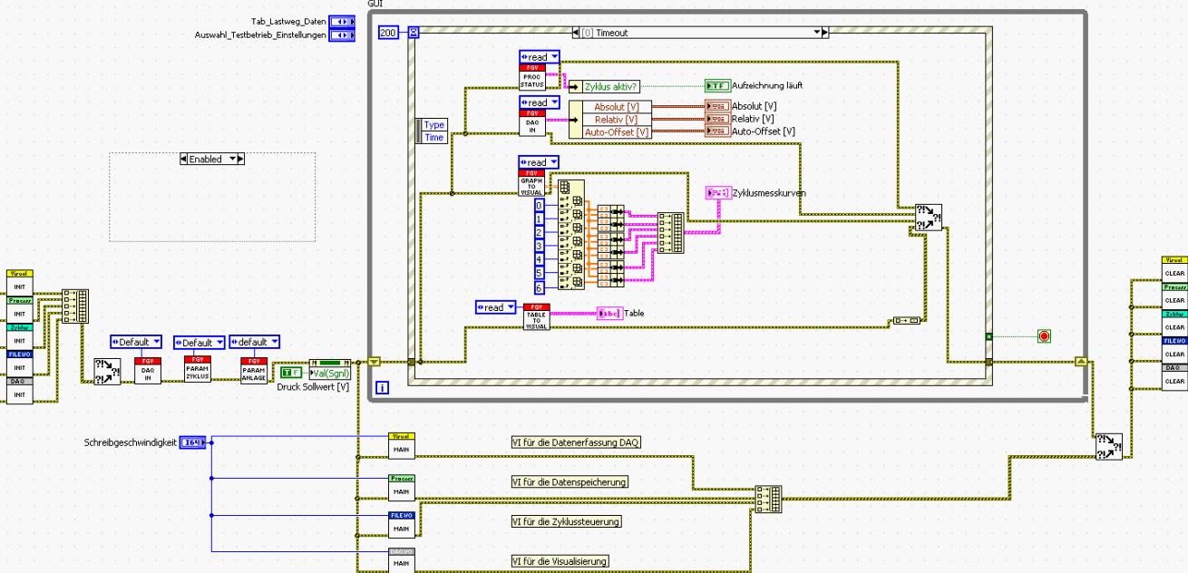This screenshot has height=573, width=1188.
Task: Select comment 'VI für die Visualisierung'
Action: [x=560, y=561]
